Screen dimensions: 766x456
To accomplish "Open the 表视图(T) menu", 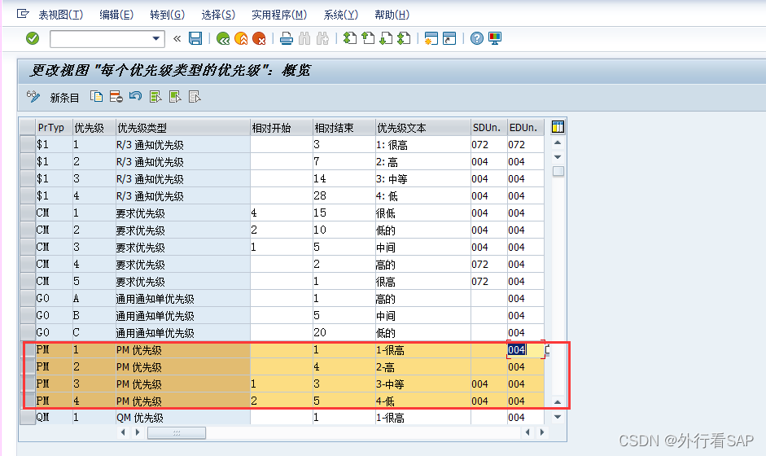I will point(61,15).
